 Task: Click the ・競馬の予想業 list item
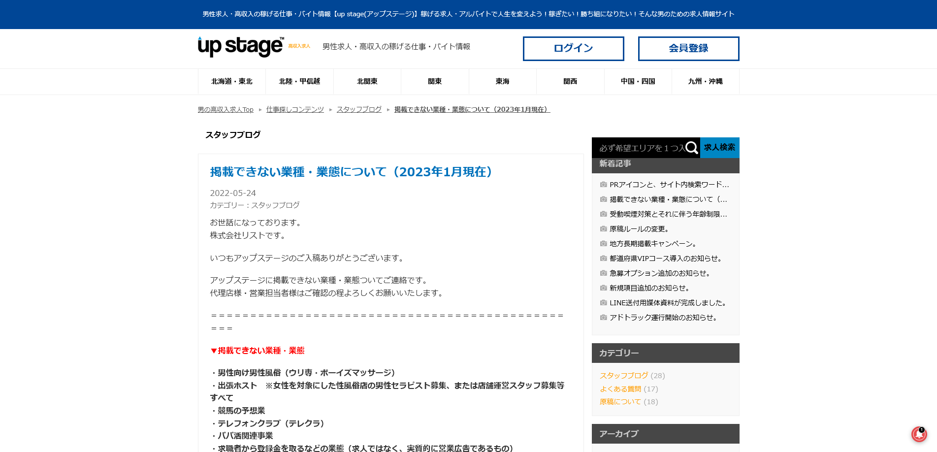click(238, 411)
